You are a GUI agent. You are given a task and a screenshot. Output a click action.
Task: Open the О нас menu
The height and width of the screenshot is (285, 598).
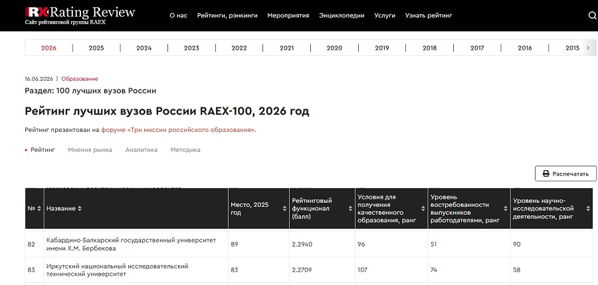click(179, 16)
